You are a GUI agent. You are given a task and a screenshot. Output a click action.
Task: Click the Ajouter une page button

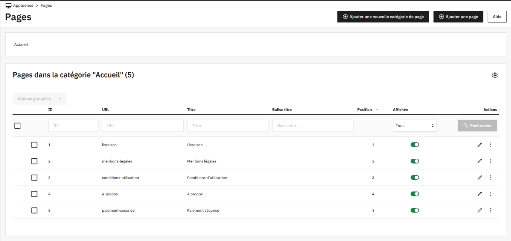coord(458,17)
